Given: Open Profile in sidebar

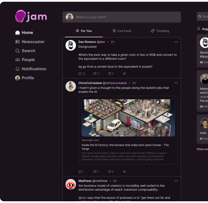Looking at the screenshot, I should click(x=25, y=78).
